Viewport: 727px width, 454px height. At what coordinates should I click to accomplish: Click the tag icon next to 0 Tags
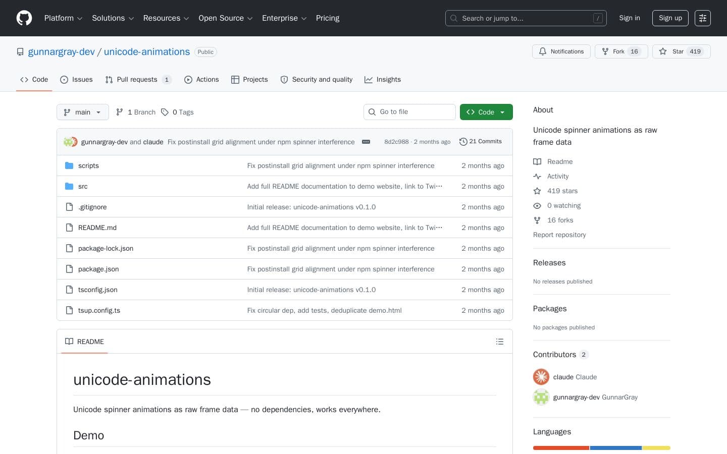click(165, 112)
